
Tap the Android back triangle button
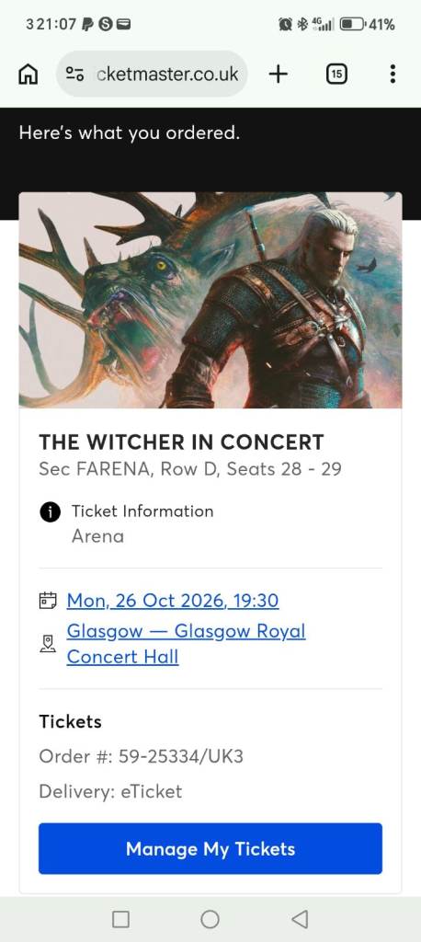point(299,919)
